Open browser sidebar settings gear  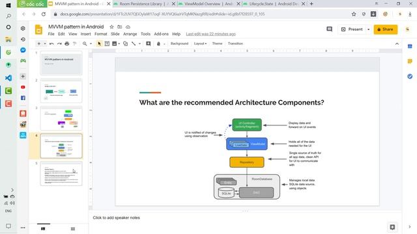(x=23, y=29)
